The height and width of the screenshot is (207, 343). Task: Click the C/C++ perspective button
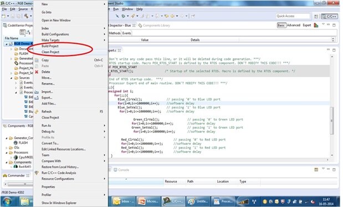click(x=329, y=17)
